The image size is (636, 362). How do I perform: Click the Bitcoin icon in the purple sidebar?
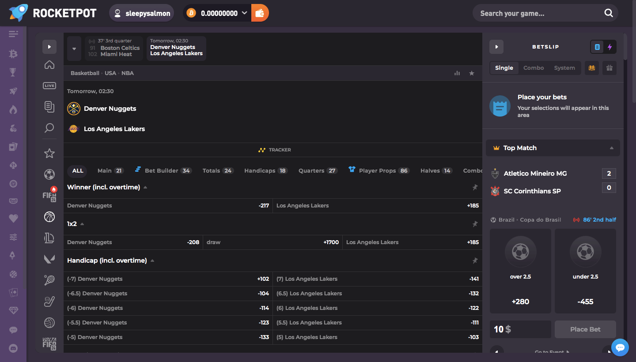pyautogui.click(x=13, y=54)
